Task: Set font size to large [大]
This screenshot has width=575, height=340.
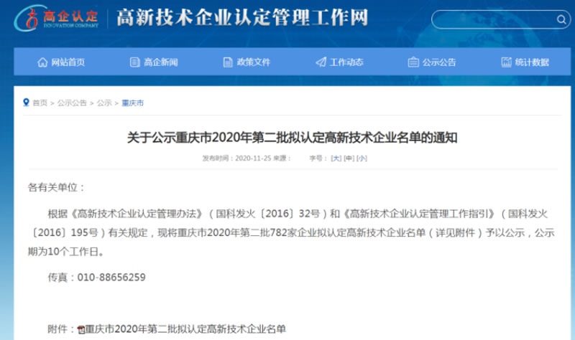Action: [x=335, y=158]
